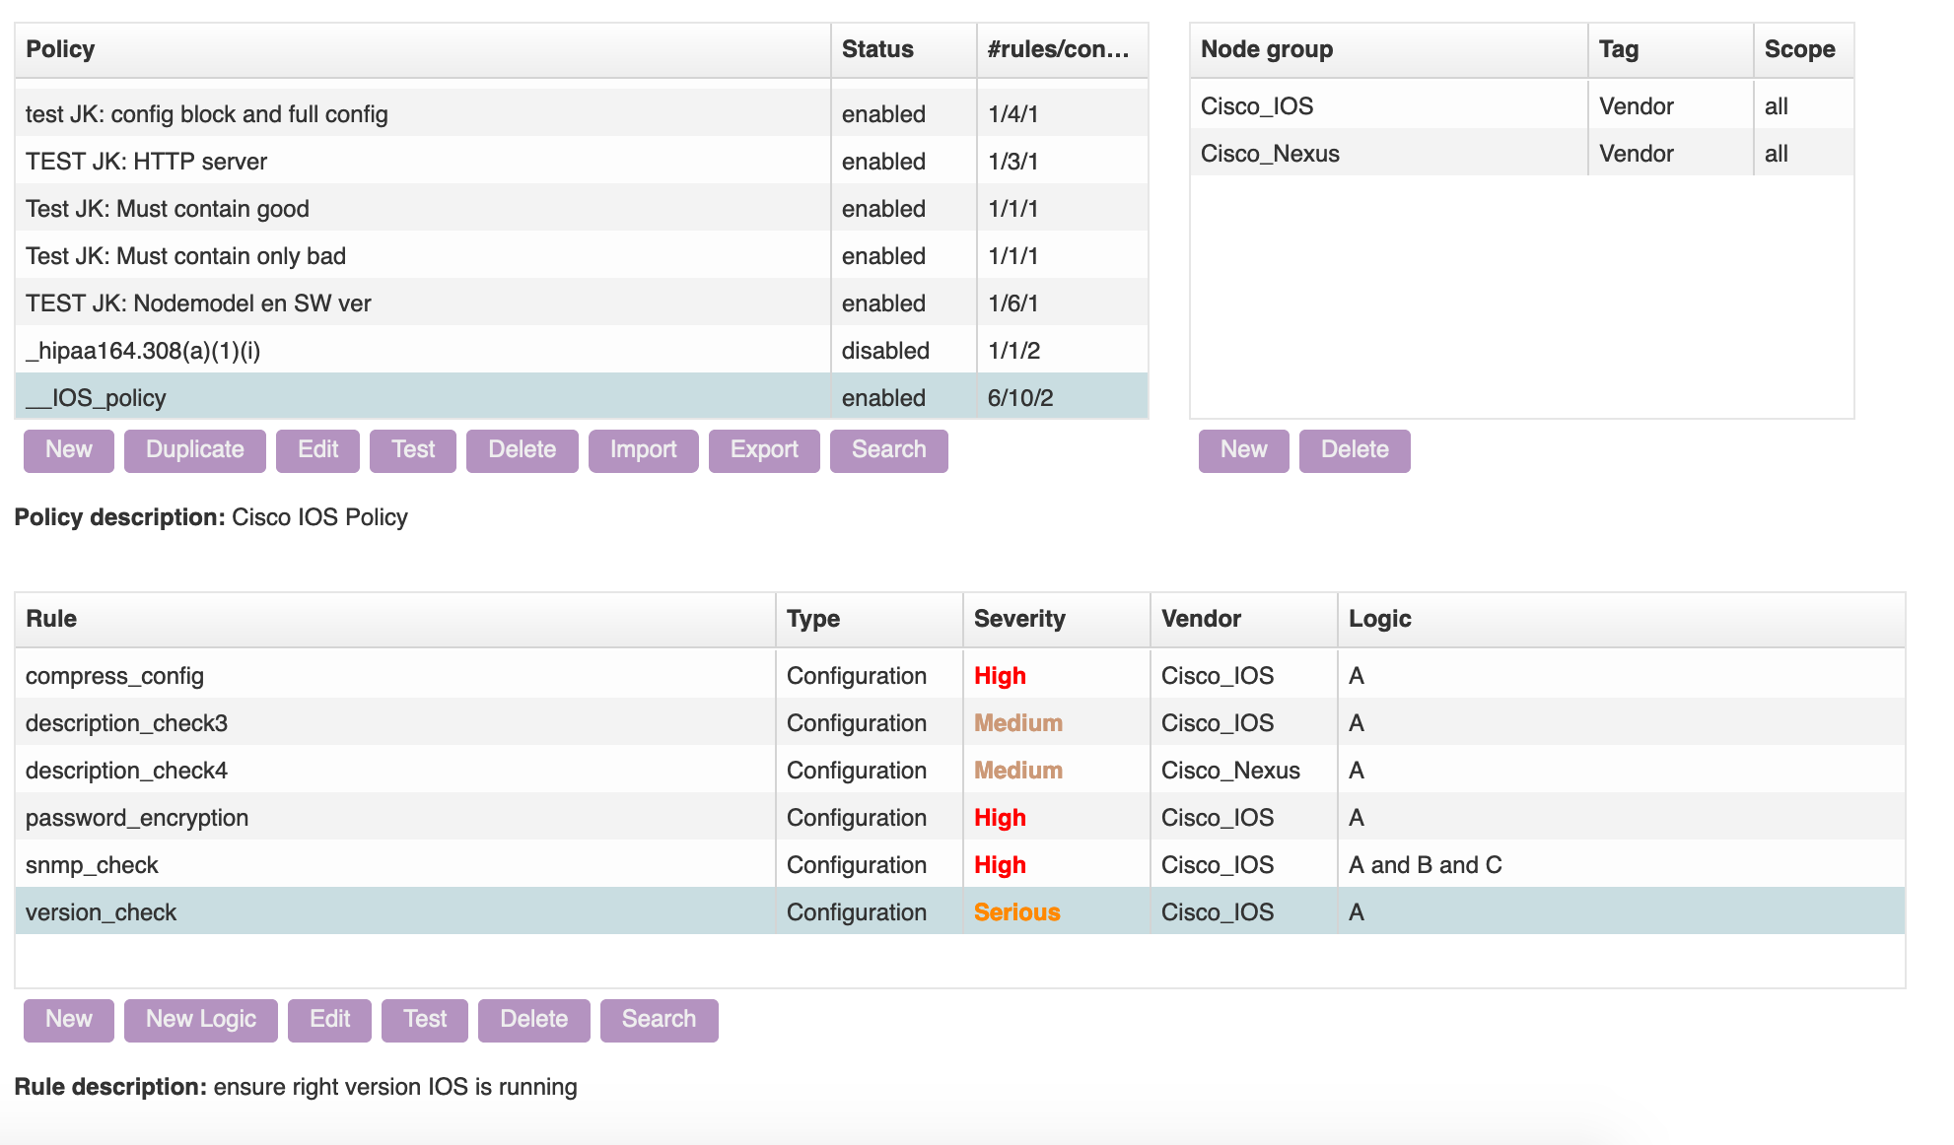The image size is (1954, 1145).
Task: Click Edit button below Rule table
Action: point(329,1020)
